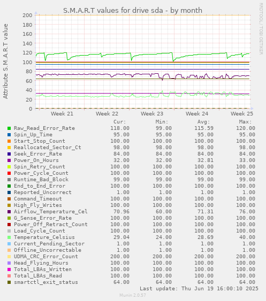Click the green Raw_Read_Error_Rate legend swatch
The height and width of the screenshot is (301, 266).
coord(9,128)
